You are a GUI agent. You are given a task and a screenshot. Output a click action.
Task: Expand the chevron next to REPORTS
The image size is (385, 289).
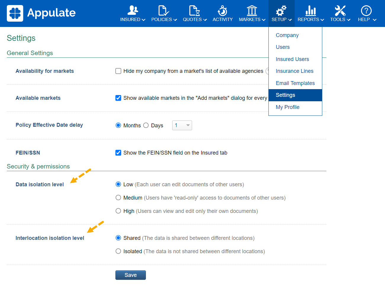[x=322, y=20]
